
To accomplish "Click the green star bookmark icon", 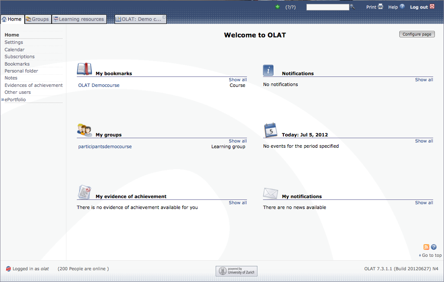I will [277, 7].
